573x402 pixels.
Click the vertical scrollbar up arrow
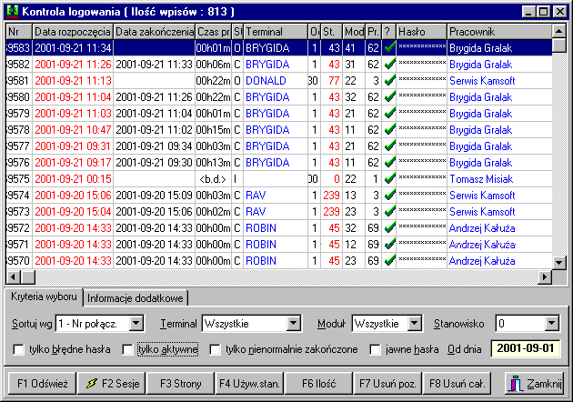pyautogui.click(x=560, y=32)
